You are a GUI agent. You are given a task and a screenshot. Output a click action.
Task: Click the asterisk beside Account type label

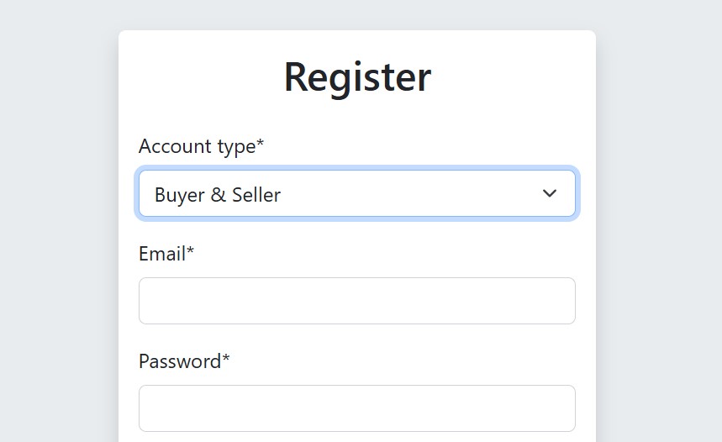point(261,144)
